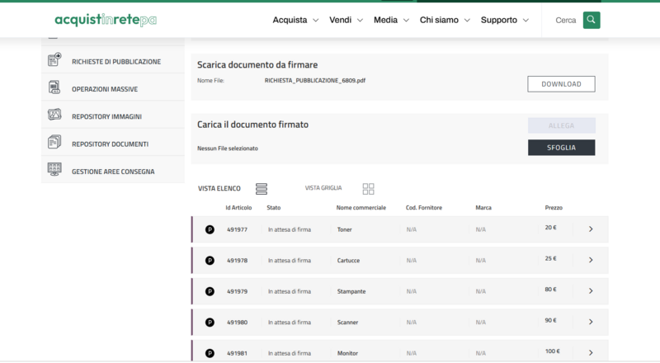Click the 100 € price
Image resolution: width=660 pixels, height=363 pixels.
552,351
